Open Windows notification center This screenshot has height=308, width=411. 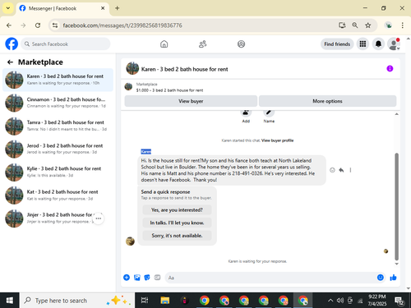399,301
